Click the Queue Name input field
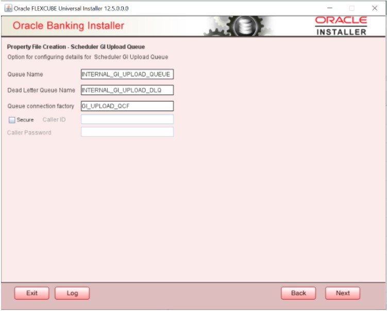The image size is (387, 311). 127,74
